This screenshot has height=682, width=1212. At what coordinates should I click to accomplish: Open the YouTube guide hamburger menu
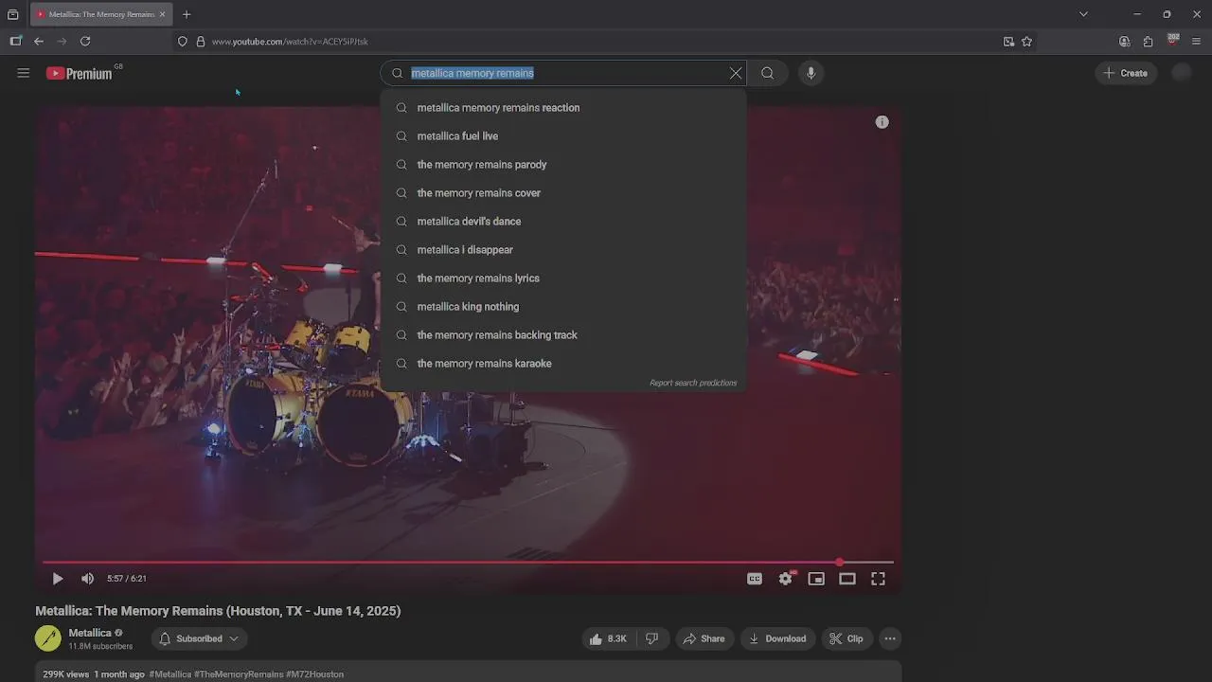pos(24,73)
